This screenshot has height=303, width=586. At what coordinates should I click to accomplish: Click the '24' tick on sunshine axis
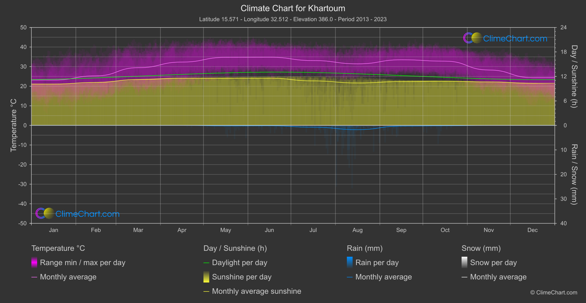click(x=564, y=28)
